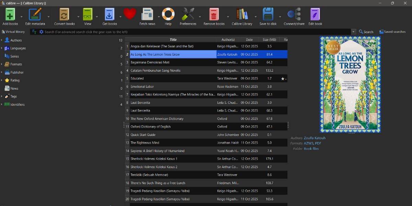
Task: Open the dropdown arrow beside Add books
Action: 21,16
